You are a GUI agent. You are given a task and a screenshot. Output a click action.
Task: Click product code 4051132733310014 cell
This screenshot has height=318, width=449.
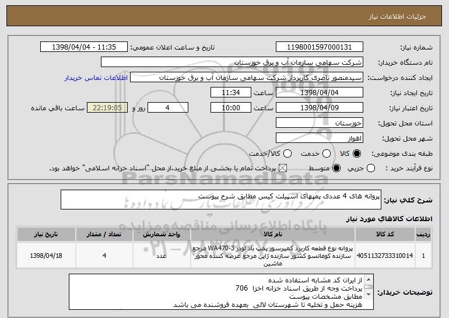pyautogui.click(x=385, y=256)
